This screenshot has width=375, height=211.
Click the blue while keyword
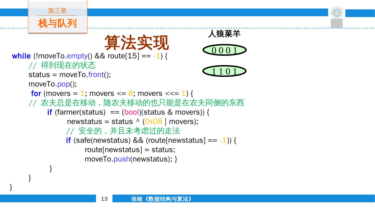[x=21, y=56]
